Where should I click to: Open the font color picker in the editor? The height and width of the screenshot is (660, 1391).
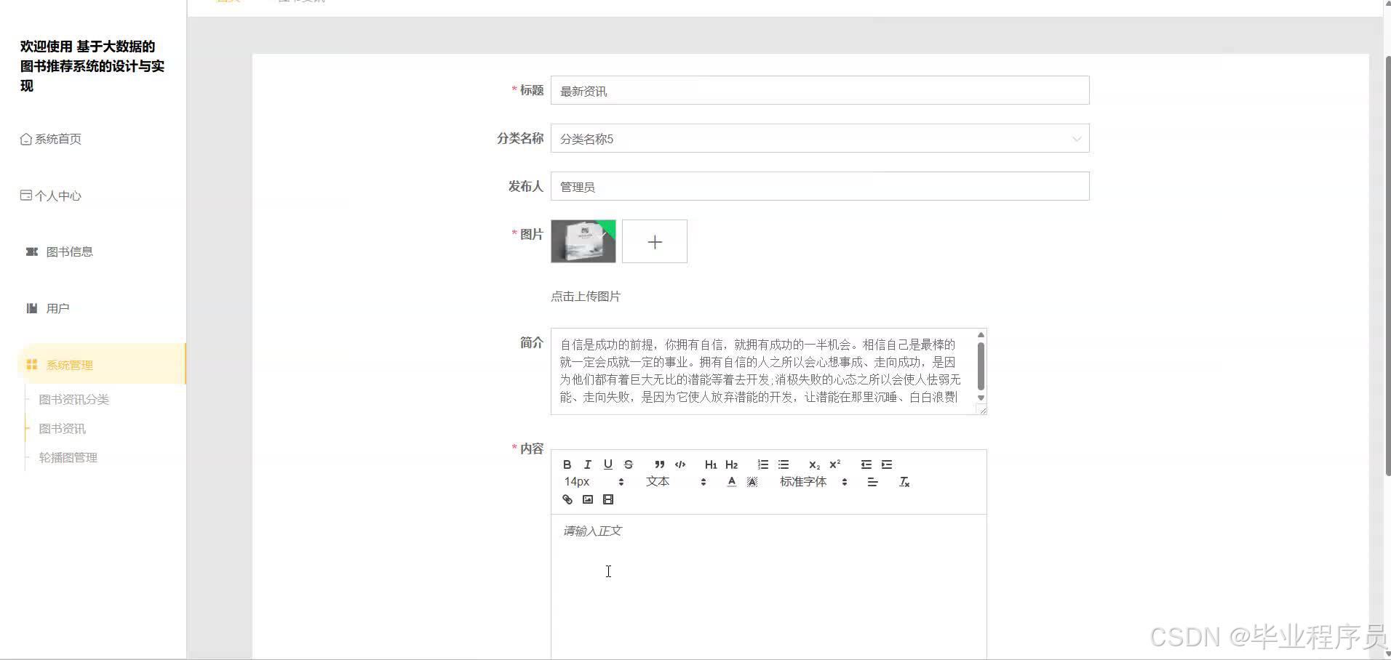tap(731, 481)
